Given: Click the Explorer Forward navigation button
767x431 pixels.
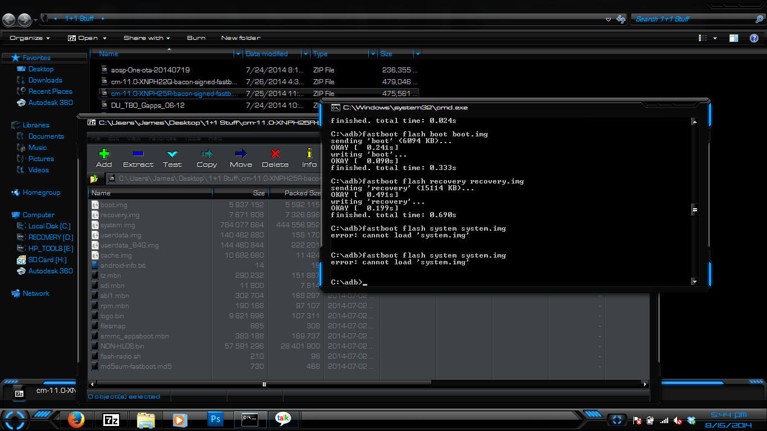Looking at the screenshot, I should coord(24,20).
